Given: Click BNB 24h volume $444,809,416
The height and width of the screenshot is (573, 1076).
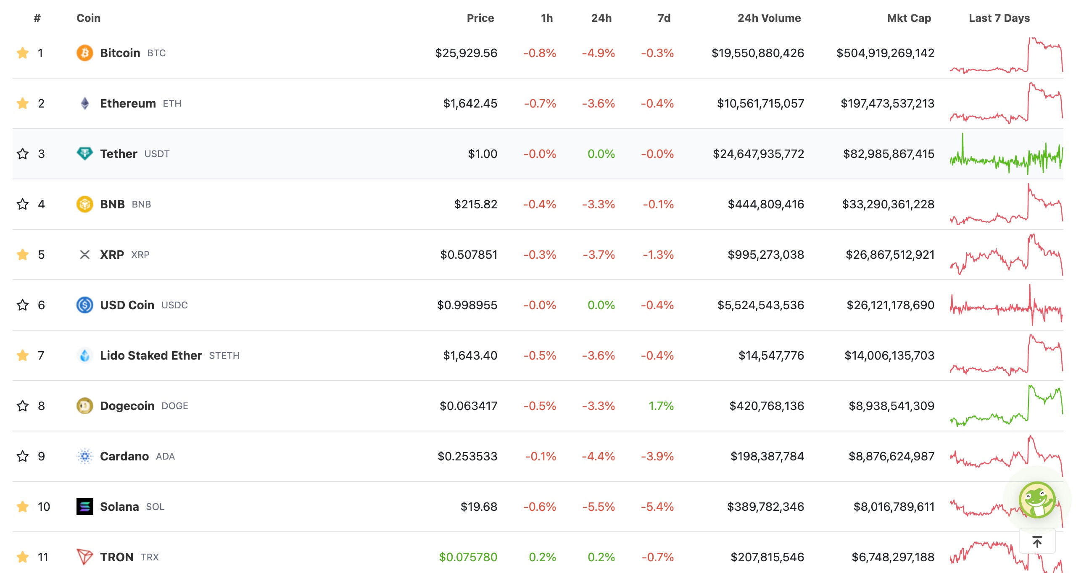Looking at the screenshot, I should [x=766, y=204].
